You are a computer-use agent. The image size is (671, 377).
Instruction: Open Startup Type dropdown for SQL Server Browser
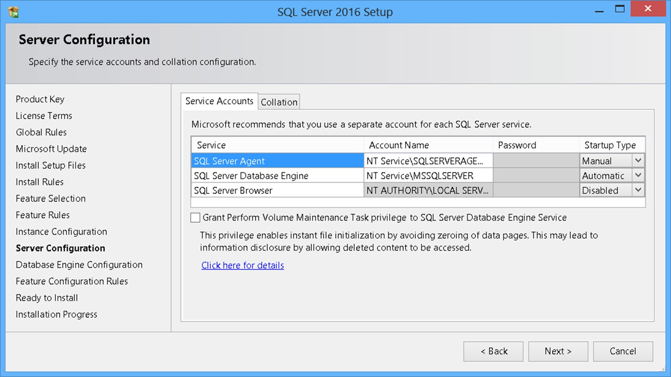coord(638,190)
